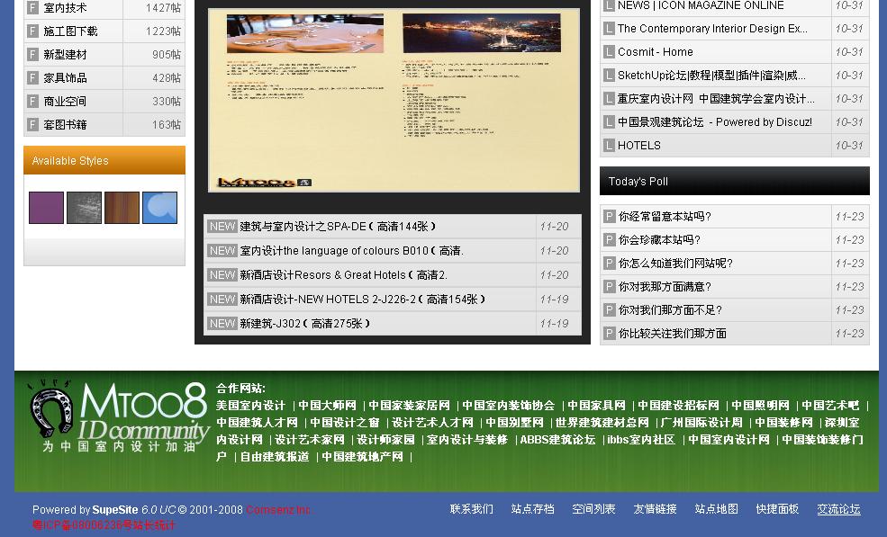Click the L icon beside The Contemporary Interior Design
Screen dimensions: 887x537
609,28
